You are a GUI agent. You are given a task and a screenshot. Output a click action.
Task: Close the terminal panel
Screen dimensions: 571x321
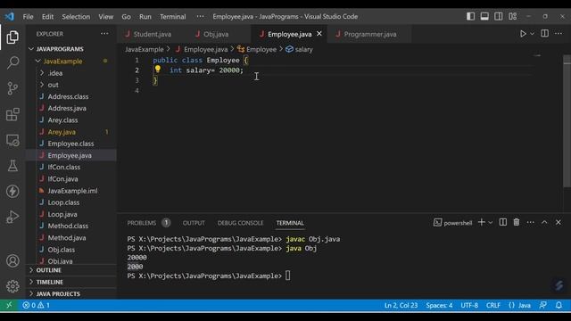click(559, 222)
